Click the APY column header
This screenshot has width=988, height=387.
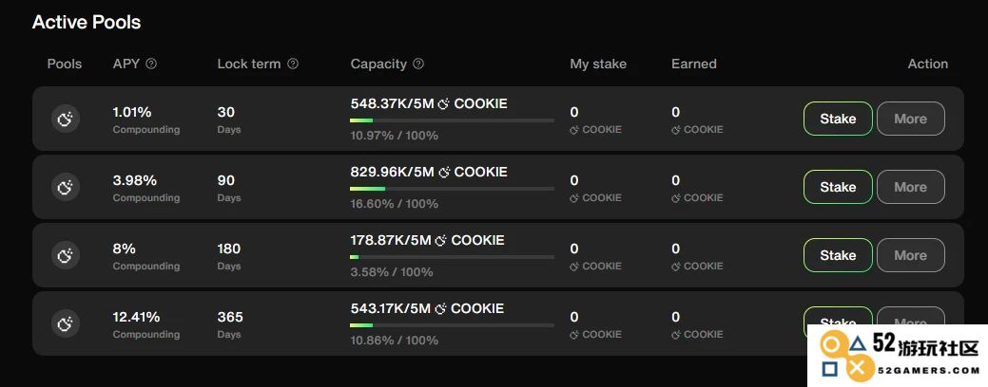(x=126, y=64)
